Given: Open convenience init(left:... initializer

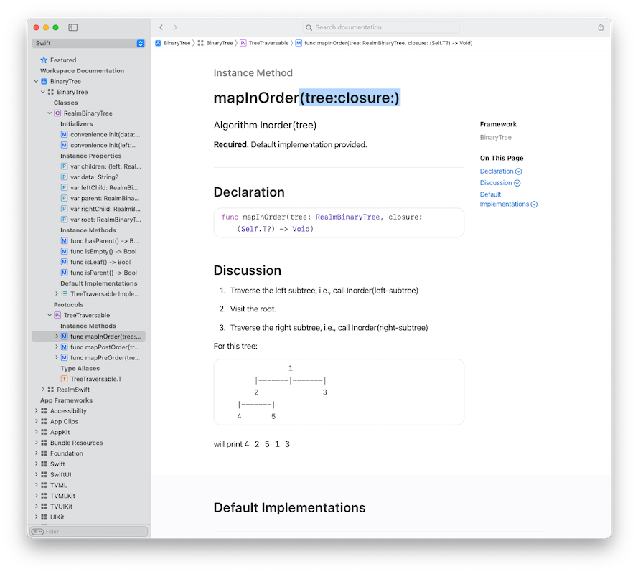Looking at the screenshot, I should [x=103, y=145].
